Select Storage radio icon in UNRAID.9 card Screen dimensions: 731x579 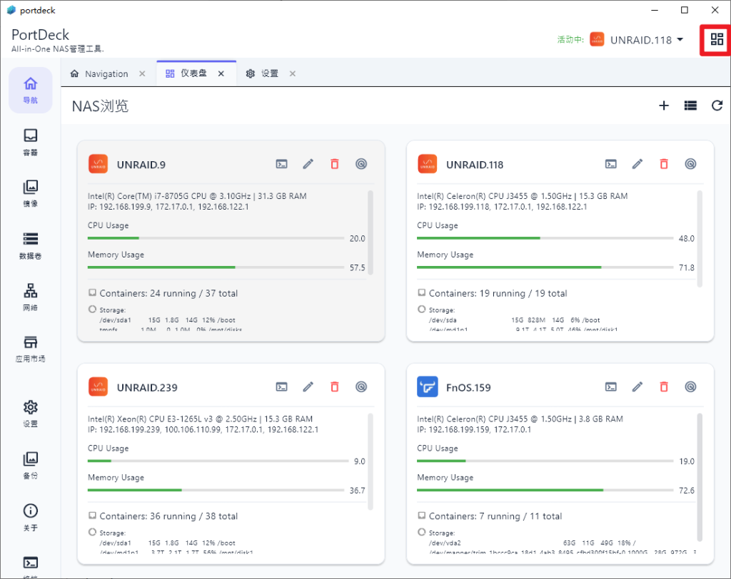(x=92, y=309)
